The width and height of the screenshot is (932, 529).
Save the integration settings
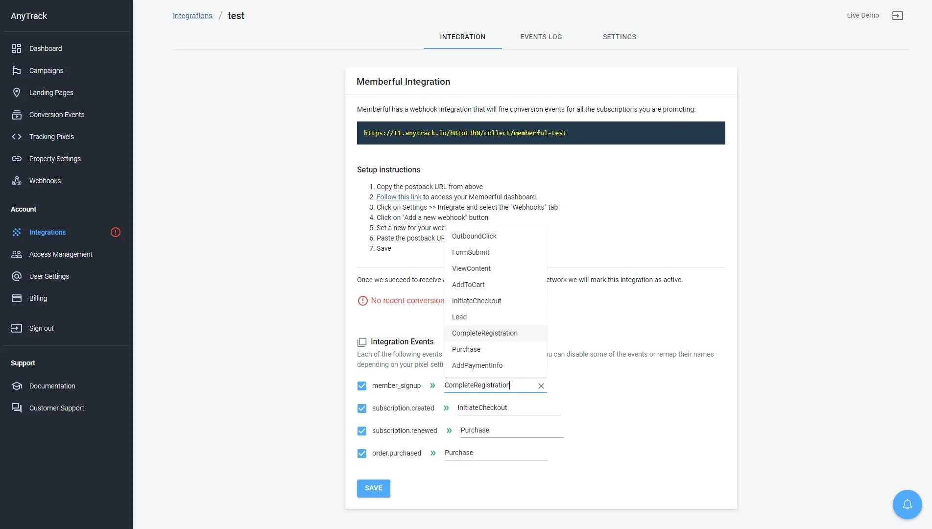coord(374,488)
